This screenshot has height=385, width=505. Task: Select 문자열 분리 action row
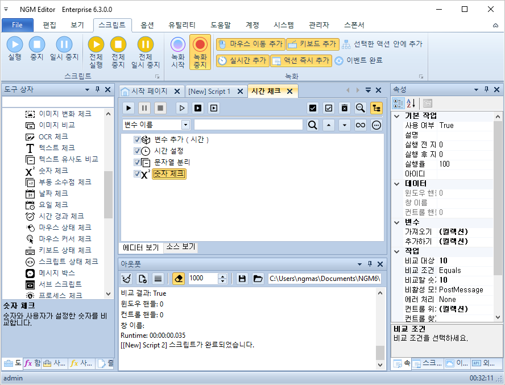click(x=172, y=163)
